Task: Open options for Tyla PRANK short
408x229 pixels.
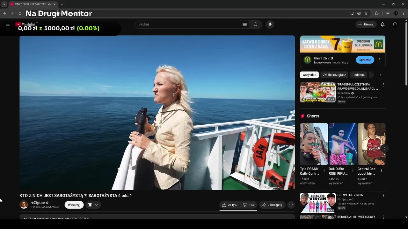Action: point(324,170)
